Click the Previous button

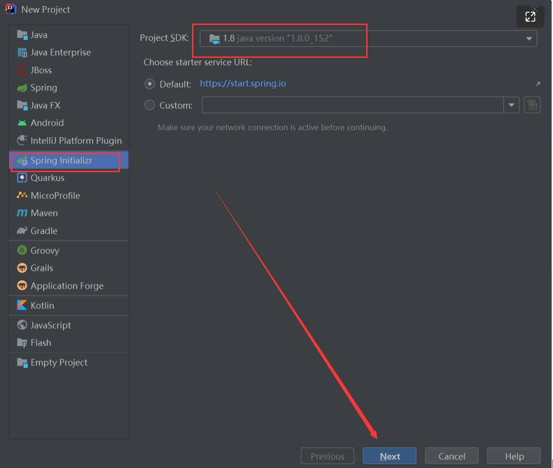pyautogui.click(x=327, y=456)
